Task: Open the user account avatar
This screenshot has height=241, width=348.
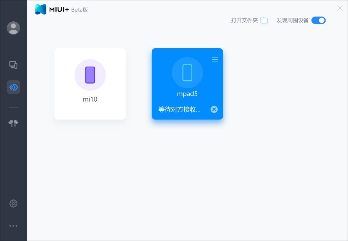Action: click(x=13, y=28)
